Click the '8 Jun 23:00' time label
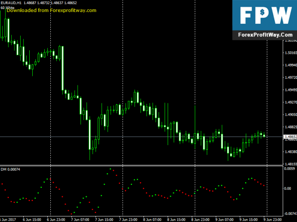This screenshot has height=222, width=297. (x=200, y=219)
